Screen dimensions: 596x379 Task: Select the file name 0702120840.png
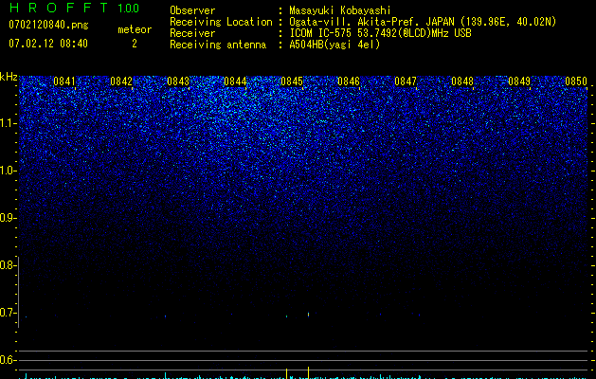coord(48,25)
